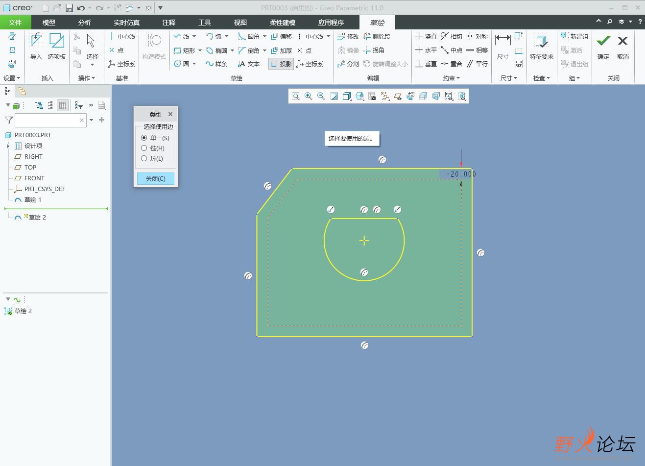Image resolution: width=645 pixels, height=466 pixels.
Task: Select the Line sketch tool
Action: point(181,36)
